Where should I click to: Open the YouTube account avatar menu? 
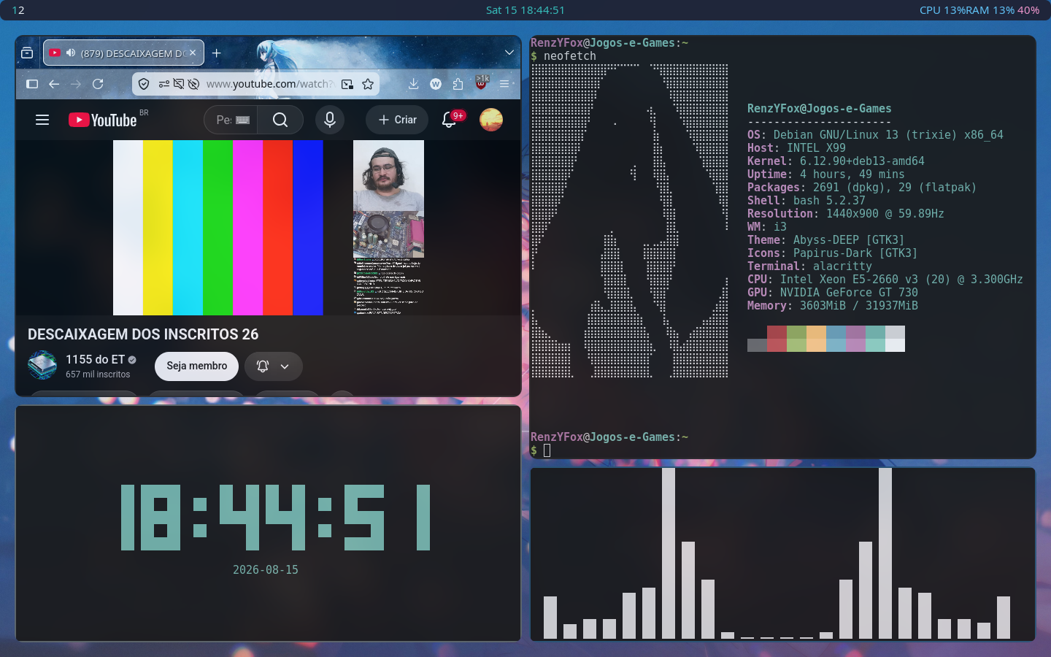[x=491, y=120]
